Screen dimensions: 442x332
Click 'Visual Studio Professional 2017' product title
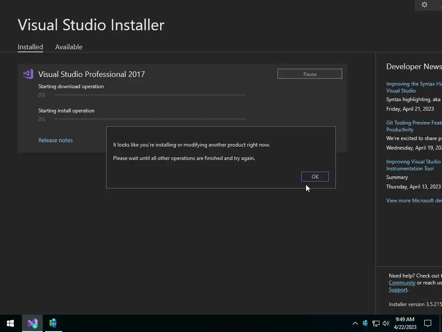pyautogui.click(x=92, y=74)
